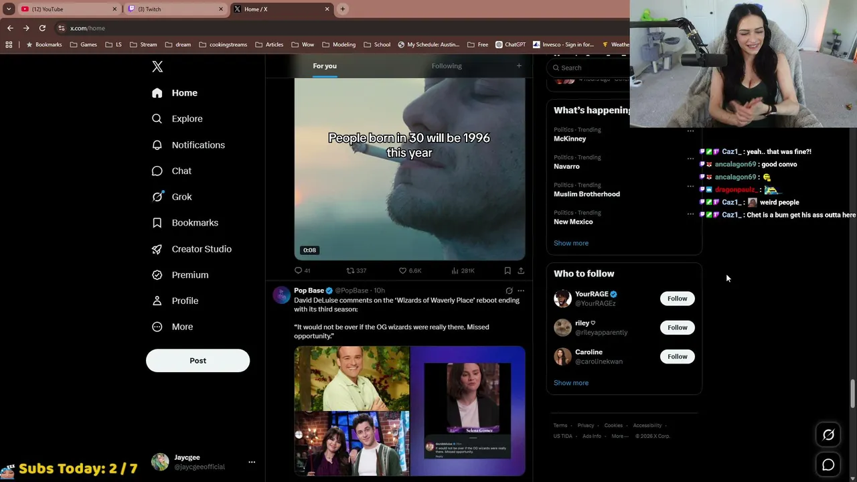Viewport: 857px width, 482px height.
Task: Open the McKinney trending topic
Action: point(570,139)
